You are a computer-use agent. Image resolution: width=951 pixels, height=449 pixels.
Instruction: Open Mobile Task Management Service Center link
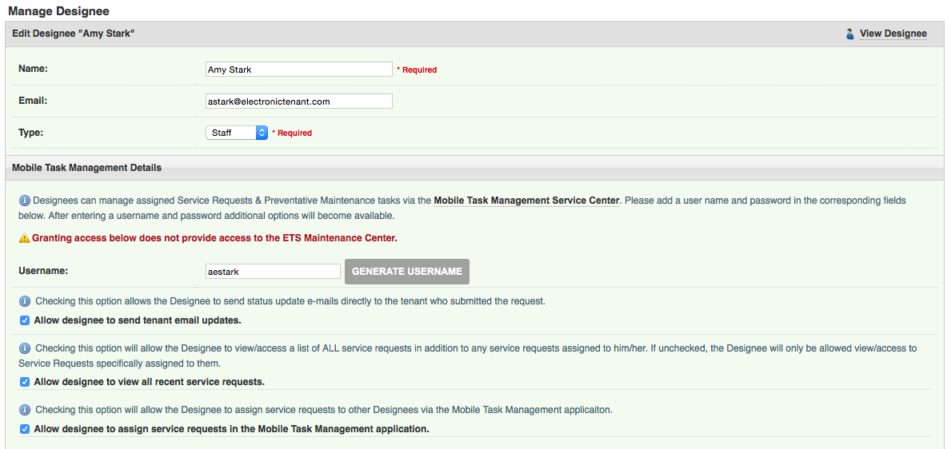(526, 201)
